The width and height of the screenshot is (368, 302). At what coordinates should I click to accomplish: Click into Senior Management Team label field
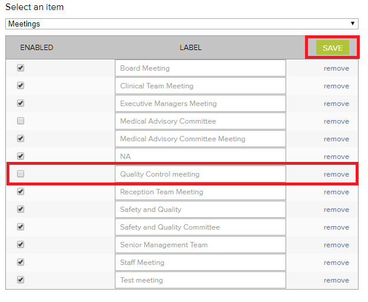point(200,245)
